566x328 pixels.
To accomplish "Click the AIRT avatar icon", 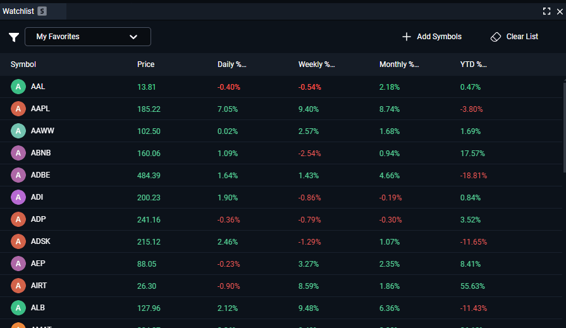I will [18, 286].
